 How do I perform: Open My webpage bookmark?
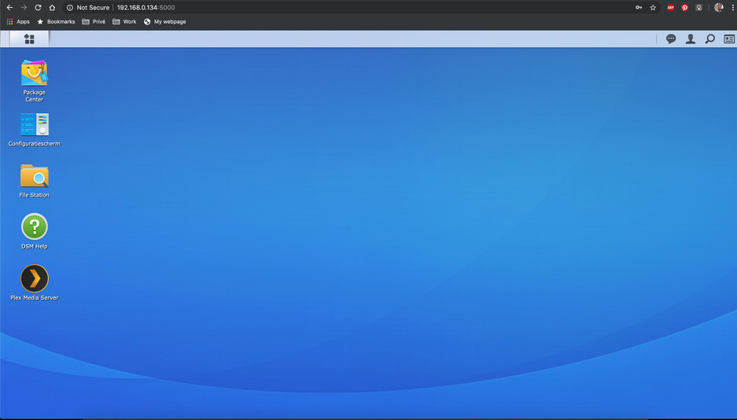coord(164,21)
